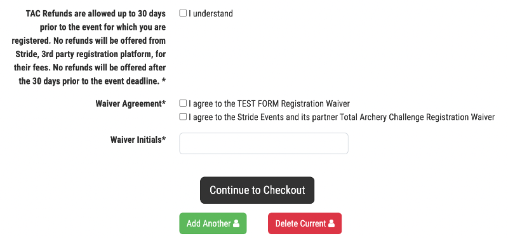Enable the Stride Events waiver agreement checkbox
The width and height of the screenshot is (508, 238).
pos(183,117)
